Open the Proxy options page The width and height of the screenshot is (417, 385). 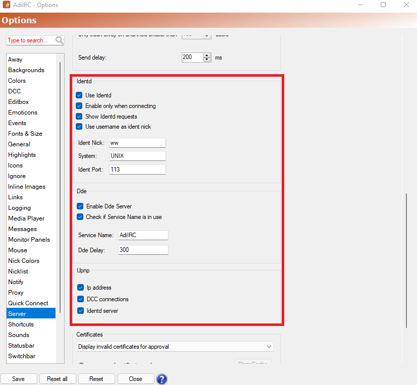click(16, 293)
